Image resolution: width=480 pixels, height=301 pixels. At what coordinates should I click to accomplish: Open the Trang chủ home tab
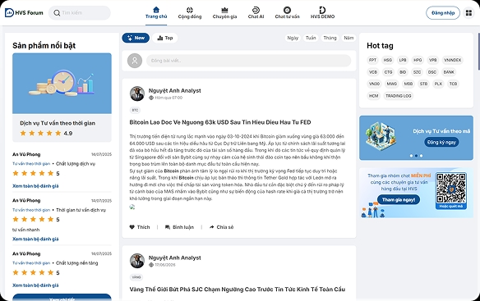pyautogui.click(x=156, y=13)
